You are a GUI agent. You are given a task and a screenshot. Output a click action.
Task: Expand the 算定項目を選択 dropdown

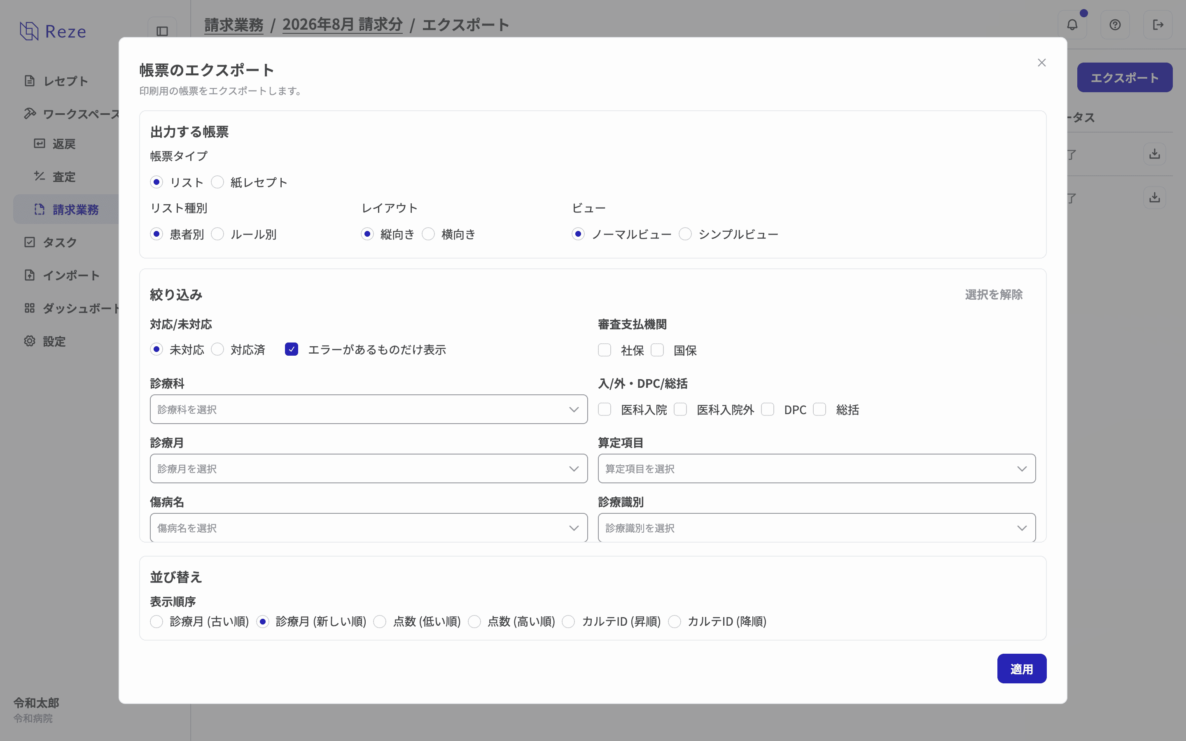tap(817, 468)
